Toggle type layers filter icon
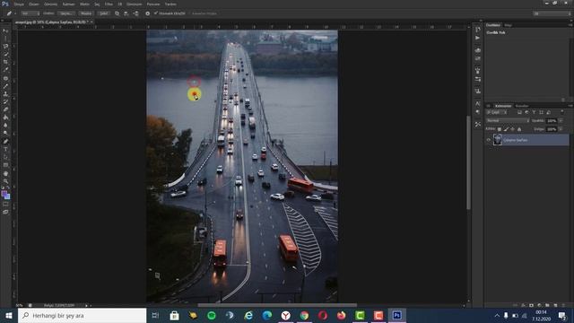Screen dimensions: 574x323 click(x=534, y=112)
